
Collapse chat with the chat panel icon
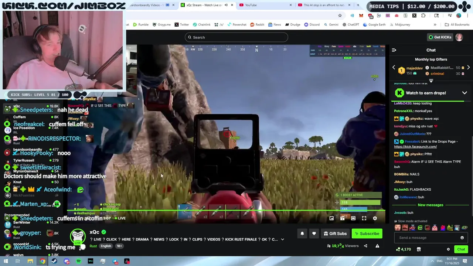pyautogui.click(x=394, y=50)
